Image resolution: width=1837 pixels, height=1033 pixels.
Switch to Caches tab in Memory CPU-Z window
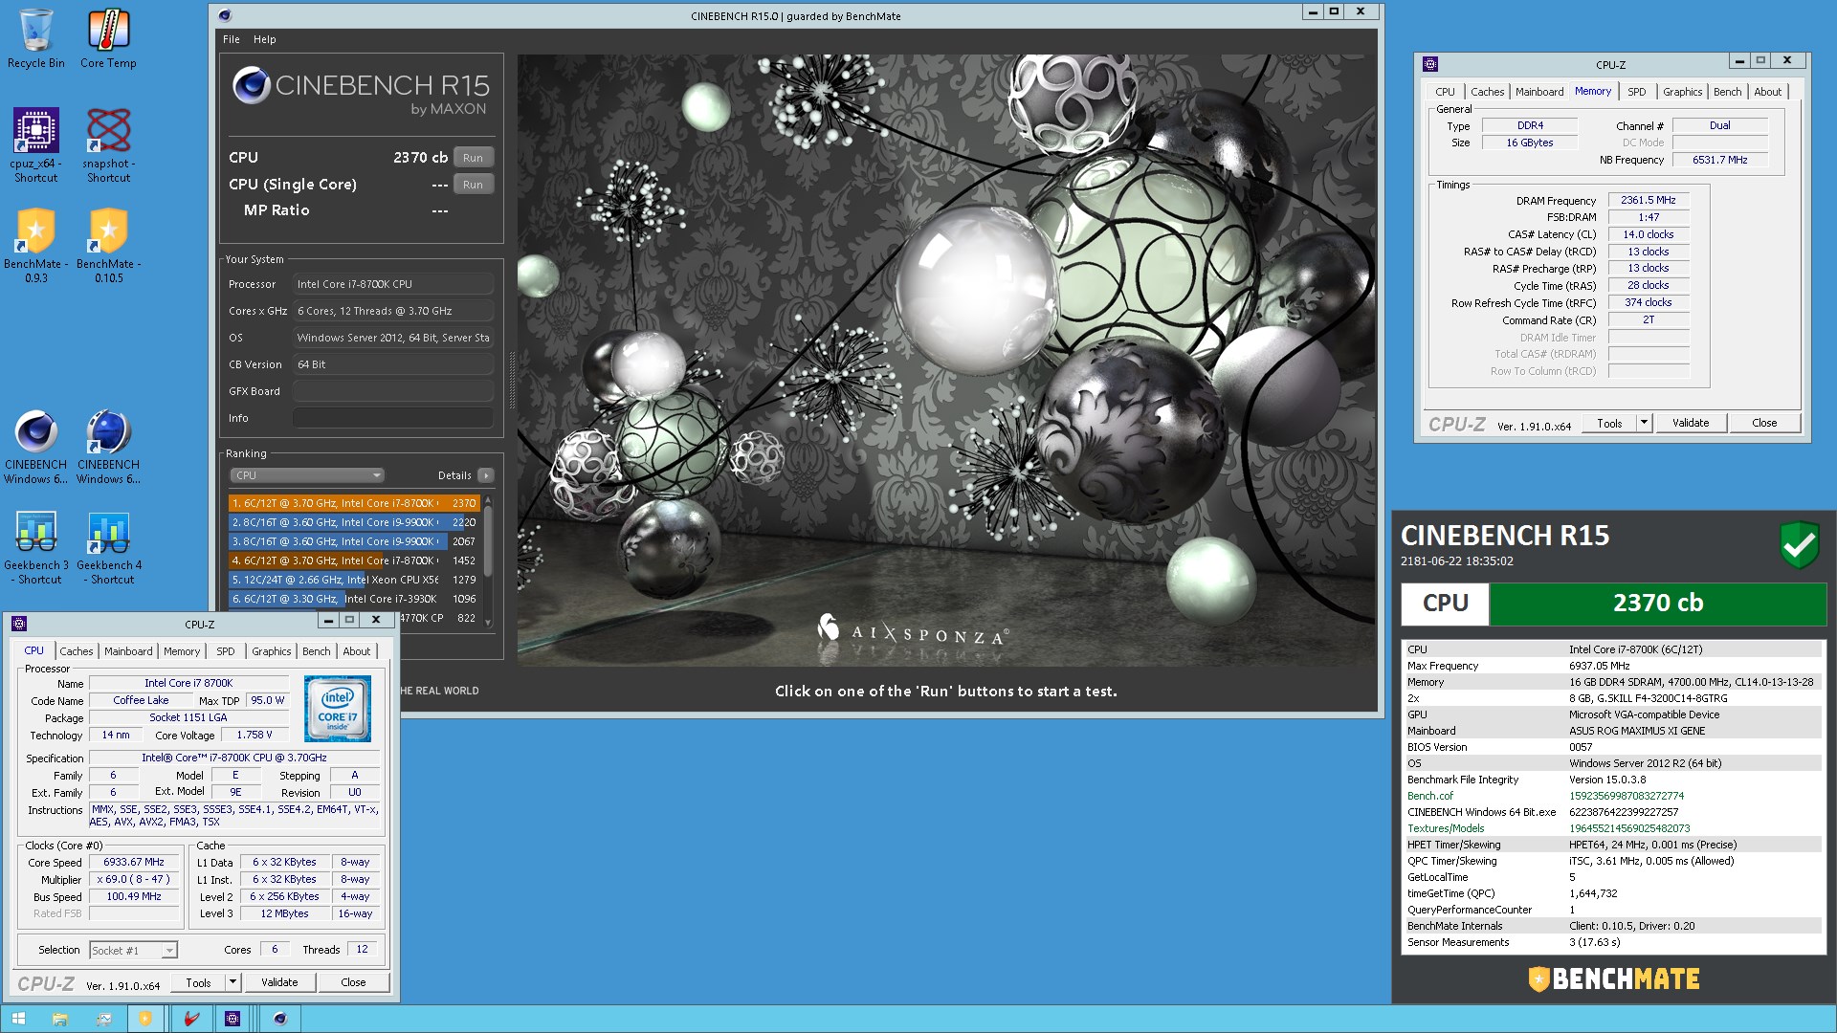[x=1487, y=92]
